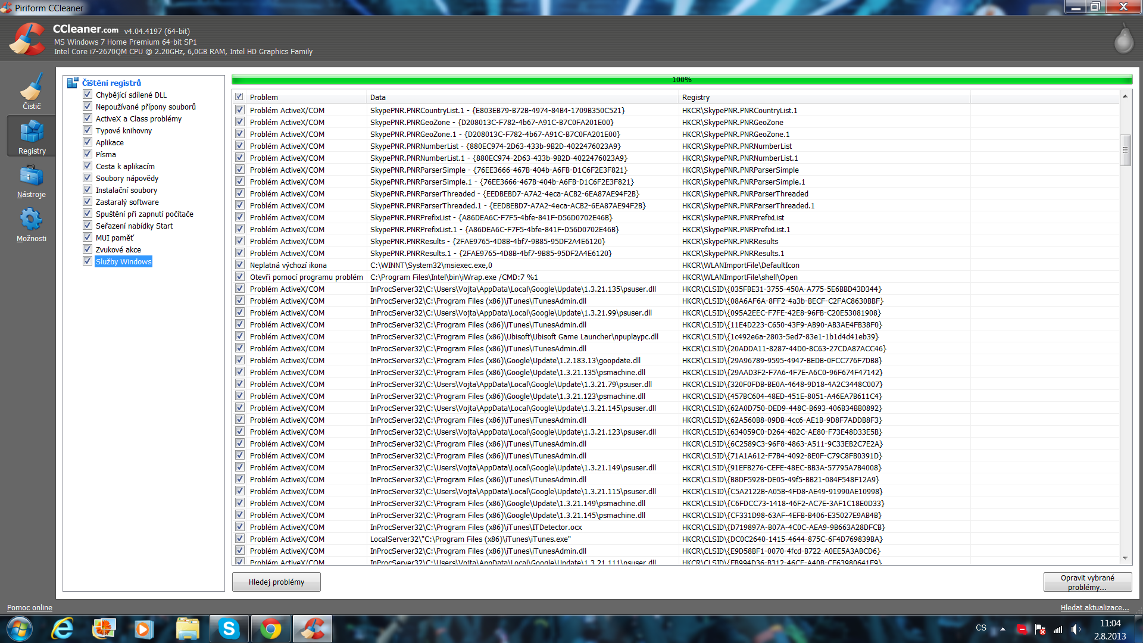The width and height of the screenshot is (1143, 643).
Task: Click the scrollbar down arrow
Action: click(1125, 558)
